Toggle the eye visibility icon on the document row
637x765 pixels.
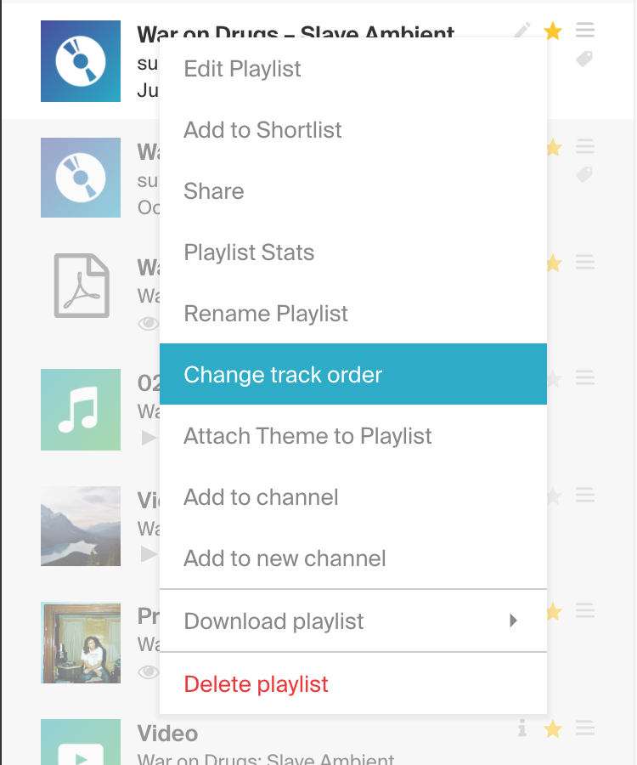(x=149, y=323)
